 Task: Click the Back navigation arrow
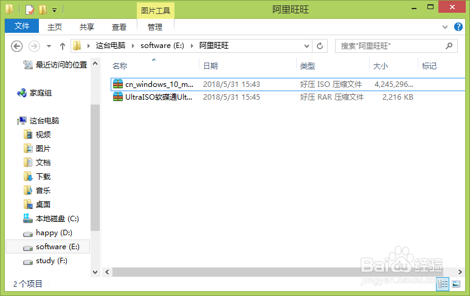coord(17,46)
